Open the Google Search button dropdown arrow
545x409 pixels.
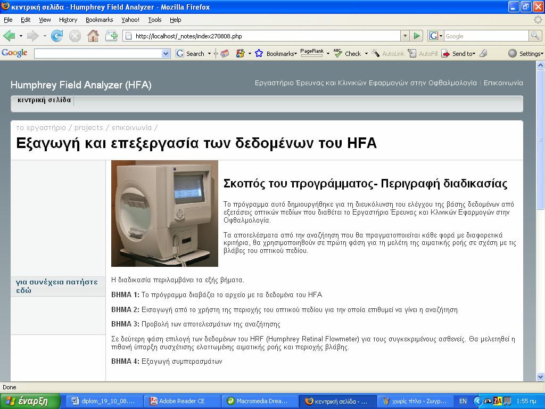(x=209, y=54)
